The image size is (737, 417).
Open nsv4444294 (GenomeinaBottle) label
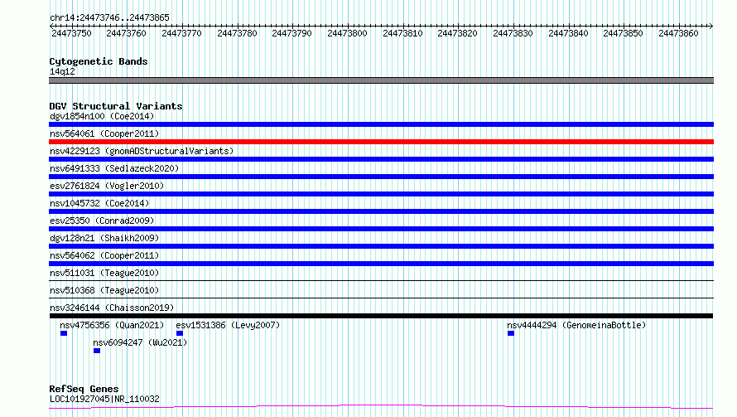[x=576, y=325]
